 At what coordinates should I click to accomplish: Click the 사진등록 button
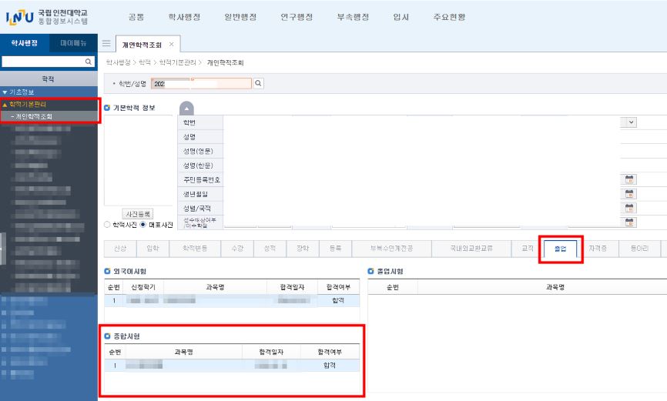(x=139, y=213)
